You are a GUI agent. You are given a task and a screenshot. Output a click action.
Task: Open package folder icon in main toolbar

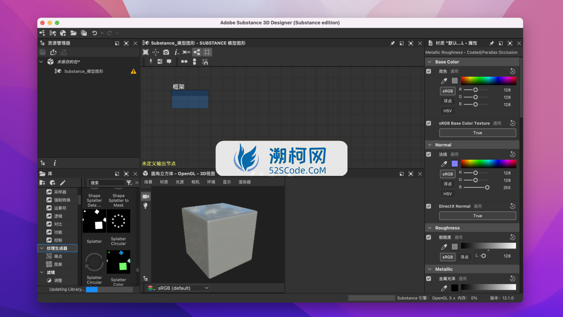[x=73, y=33]
